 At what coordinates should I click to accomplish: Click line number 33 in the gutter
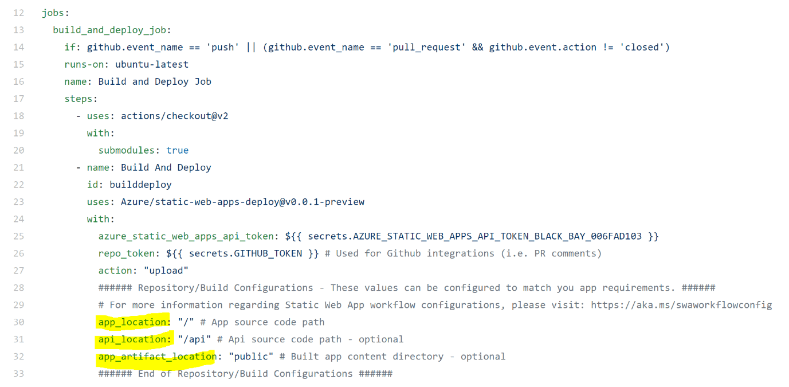tap(18, 374)
